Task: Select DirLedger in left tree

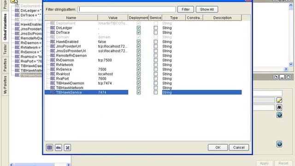Action: [x=31, y=11]
